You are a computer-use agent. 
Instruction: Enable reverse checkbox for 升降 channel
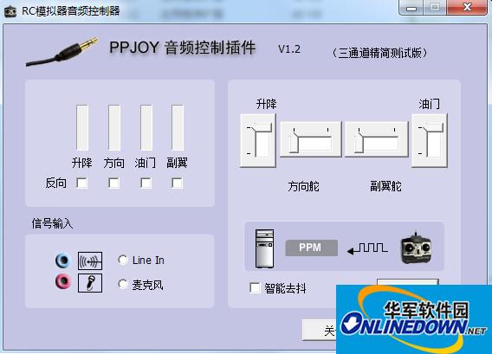(82, 183)
